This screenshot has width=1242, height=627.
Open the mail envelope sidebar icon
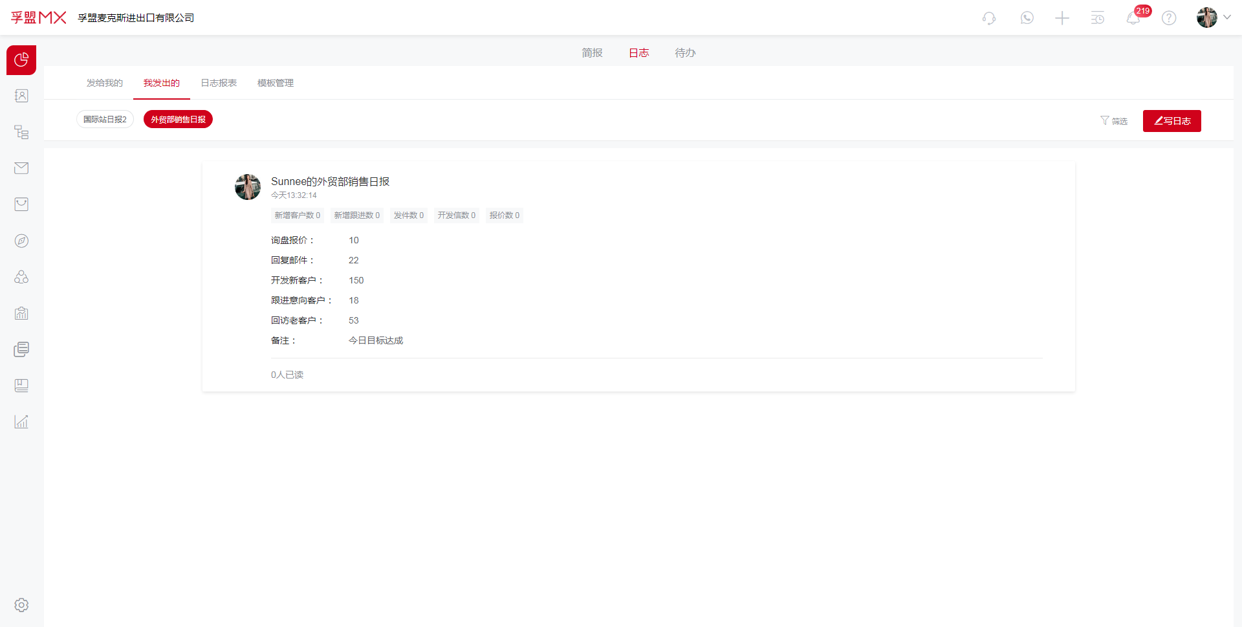click(21, 168)
